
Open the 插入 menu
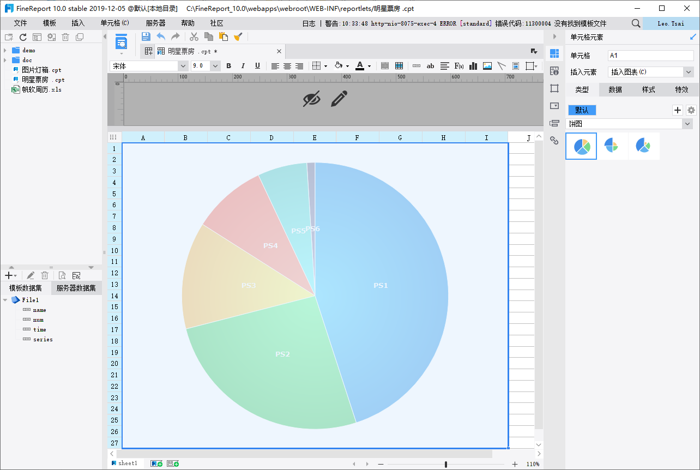click(x=78, y=23)
